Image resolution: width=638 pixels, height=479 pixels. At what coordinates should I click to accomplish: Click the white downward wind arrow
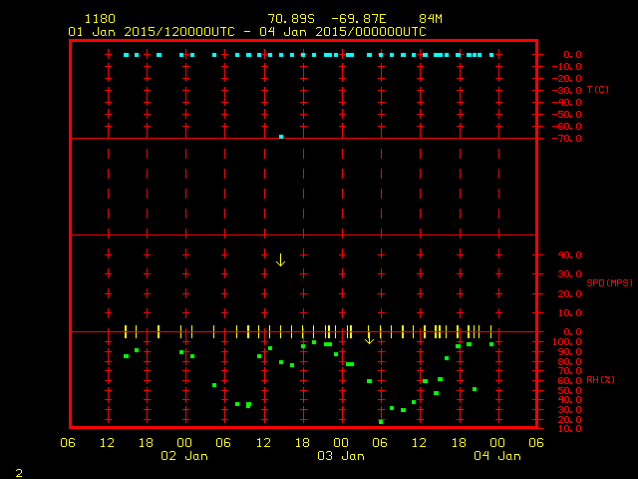[x=280, y=259]
